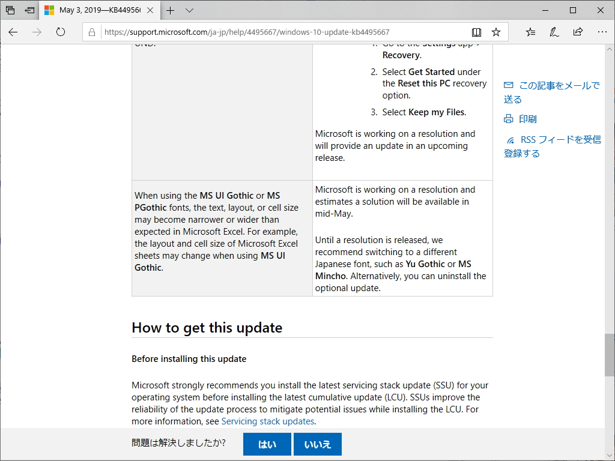Click the How to get this update heading
Image resolution: width=615 pixels, height=461 pixels.
(207, 328)
